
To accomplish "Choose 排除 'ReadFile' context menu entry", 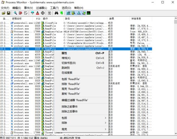I will click(81, 84).
